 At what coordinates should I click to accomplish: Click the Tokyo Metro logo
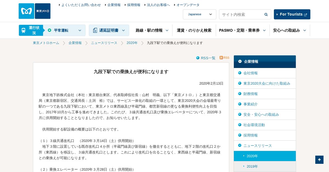tap(35, 11)
